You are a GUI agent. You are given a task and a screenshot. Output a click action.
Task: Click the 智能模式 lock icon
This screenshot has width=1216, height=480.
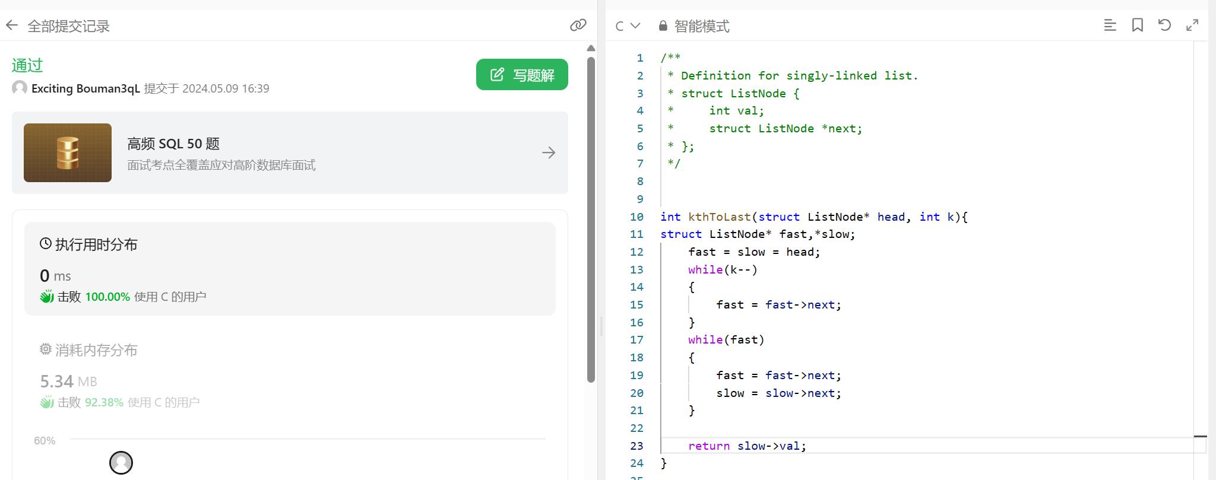(x=663, y=26)
